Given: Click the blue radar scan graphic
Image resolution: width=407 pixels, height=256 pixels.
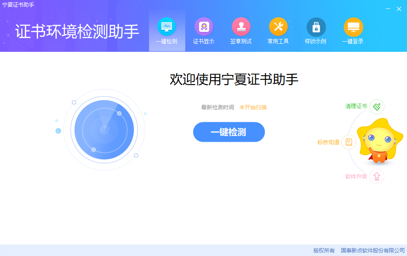Looking at the screenshot, I should coord(104,130).
